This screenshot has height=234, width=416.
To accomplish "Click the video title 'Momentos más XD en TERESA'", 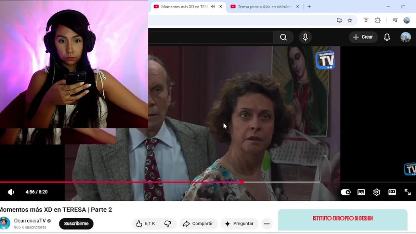I will [56, 210].
